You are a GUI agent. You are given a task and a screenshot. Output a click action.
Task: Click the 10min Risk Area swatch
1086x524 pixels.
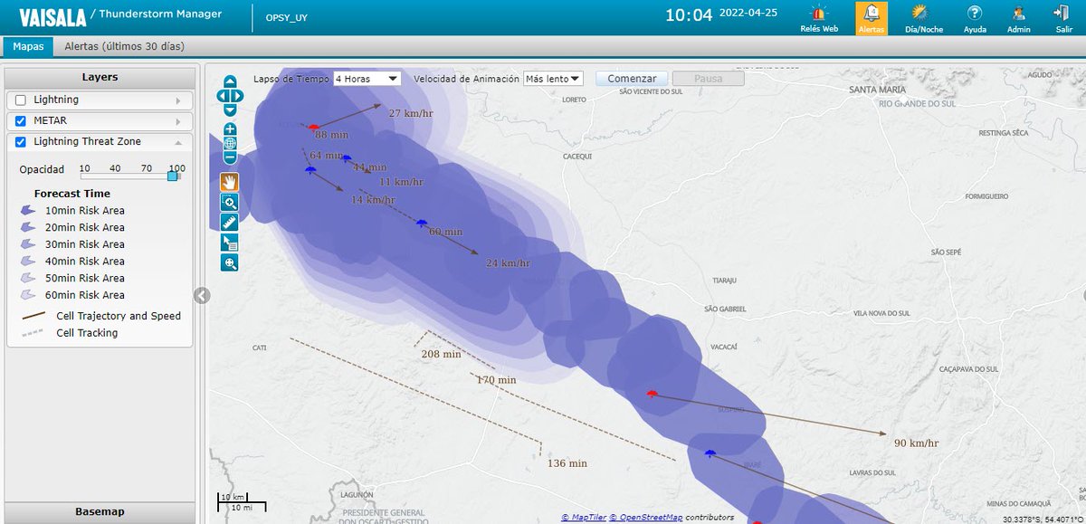click(x=27, y=210)
